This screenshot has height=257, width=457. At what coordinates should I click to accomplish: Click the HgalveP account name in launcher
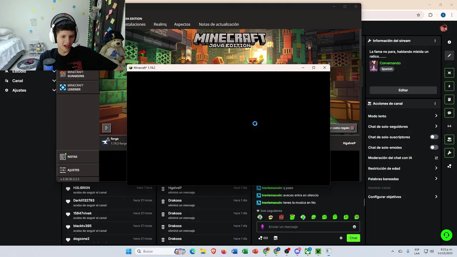point(349,143)
